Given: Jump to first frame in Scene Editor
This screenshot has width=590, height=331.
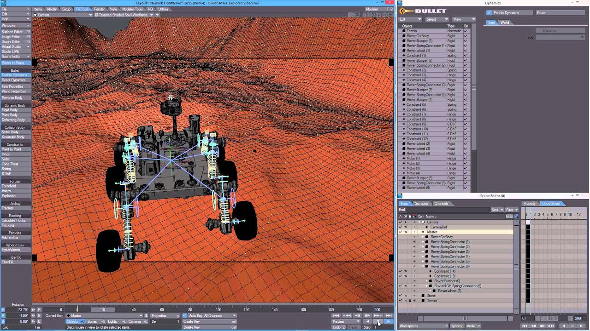Looking at the screenshot, I should pos(525,326).
